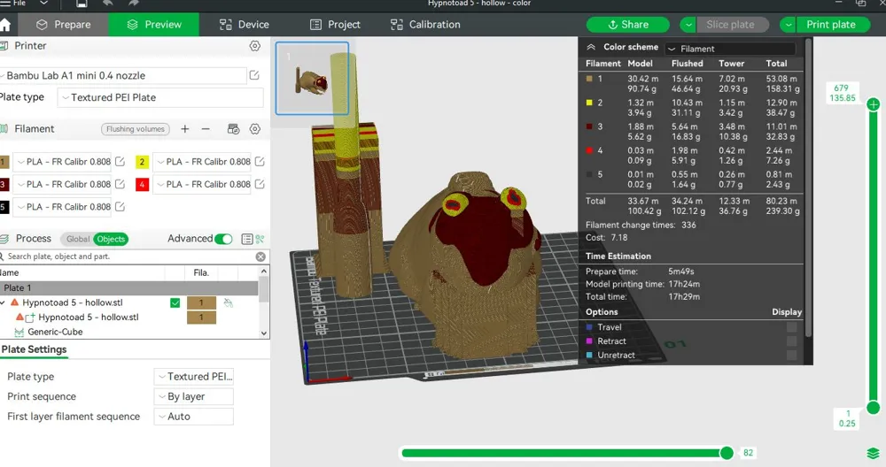
Task: Click the settings icon right of compare presets
Action: (260, 239)
